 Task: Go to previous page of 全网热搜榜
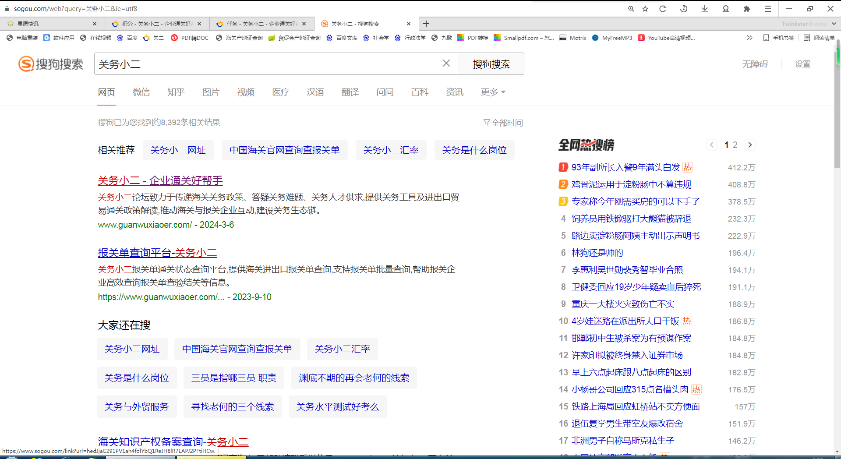click(712, 145)
